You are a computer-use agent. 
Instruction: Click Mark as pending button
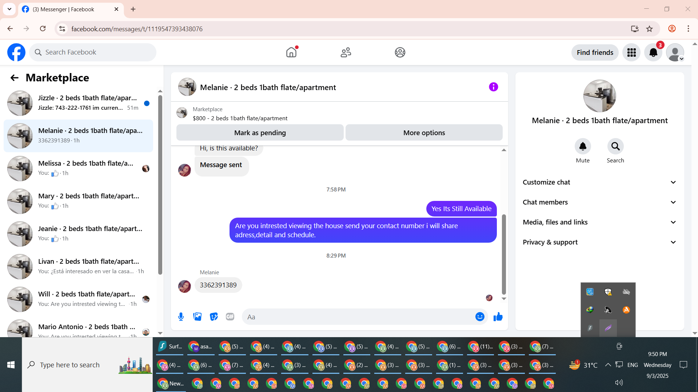[260, 133]
